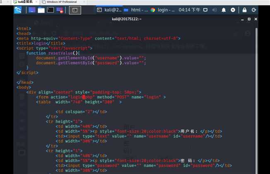
Task: Open the file manager panel icon
Action: point(41,10)
